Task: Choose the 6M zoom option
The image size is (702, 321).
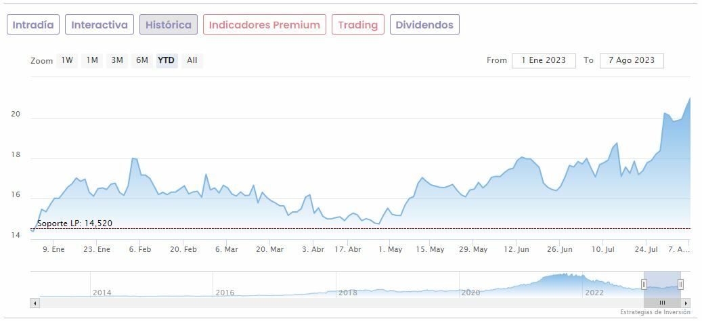Action: 141,60
